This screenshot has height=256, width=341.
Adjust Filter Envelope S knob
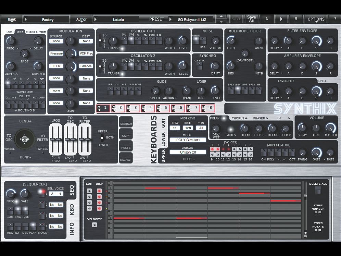click(316, 41)
